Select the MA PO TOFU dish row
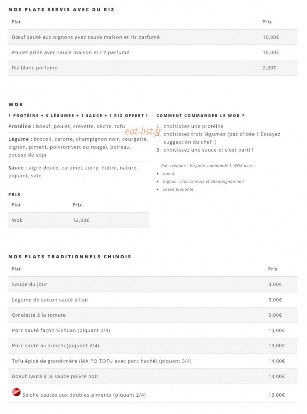 (153, 361)
